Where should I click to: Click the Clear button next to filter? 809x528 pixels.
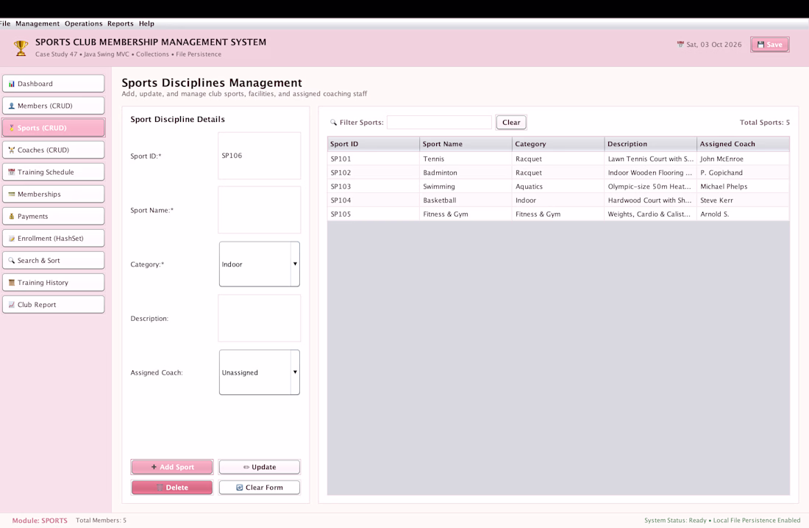click(511, 123)
